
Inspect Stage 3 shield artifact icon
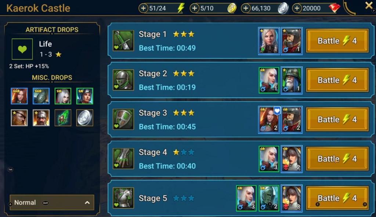point(123,119)
